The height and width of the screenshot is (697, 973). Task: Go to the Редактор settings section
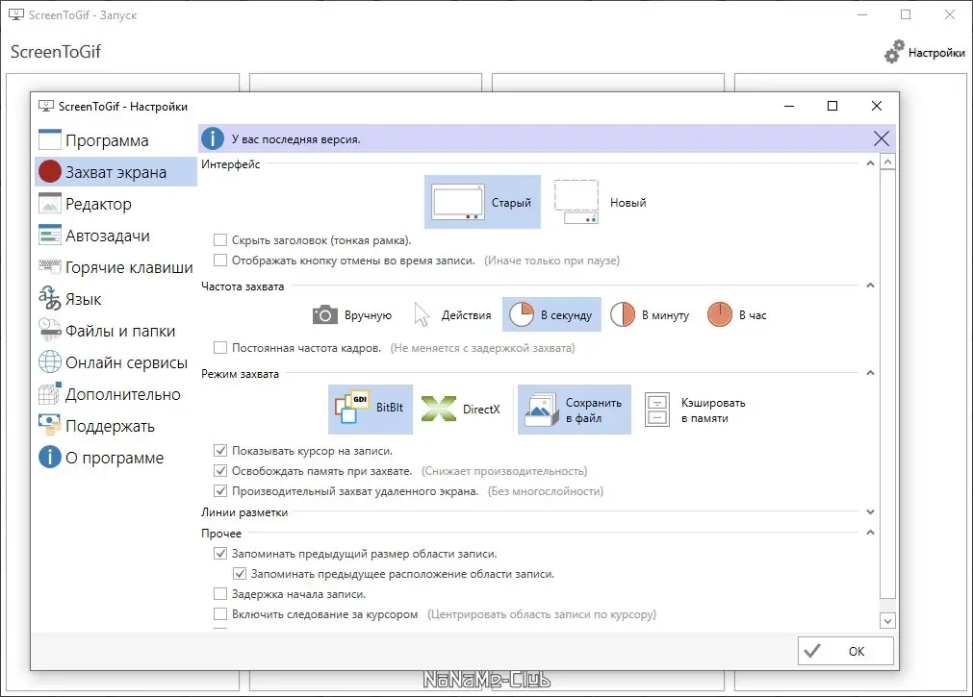(115, 204)
